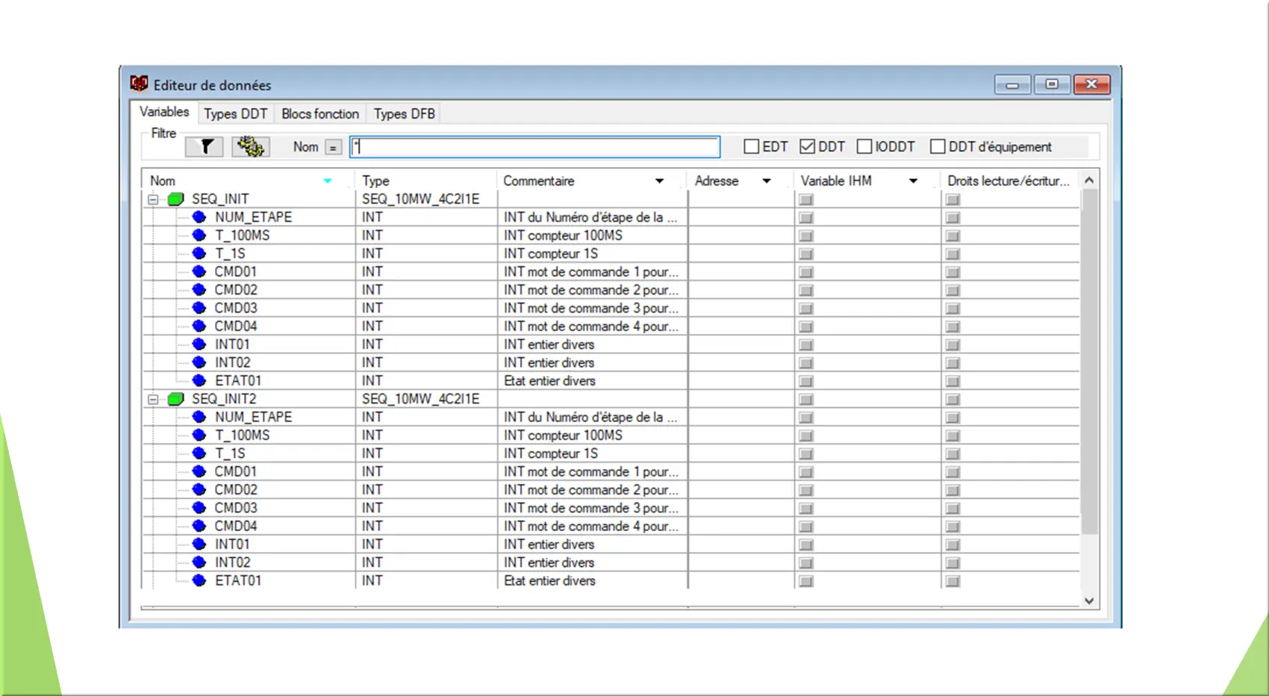Click the filter name input field

[535, 147]
